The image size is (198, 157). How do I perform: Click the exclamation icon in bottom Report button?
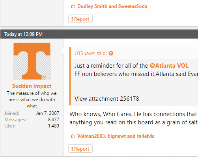(72, 149)
